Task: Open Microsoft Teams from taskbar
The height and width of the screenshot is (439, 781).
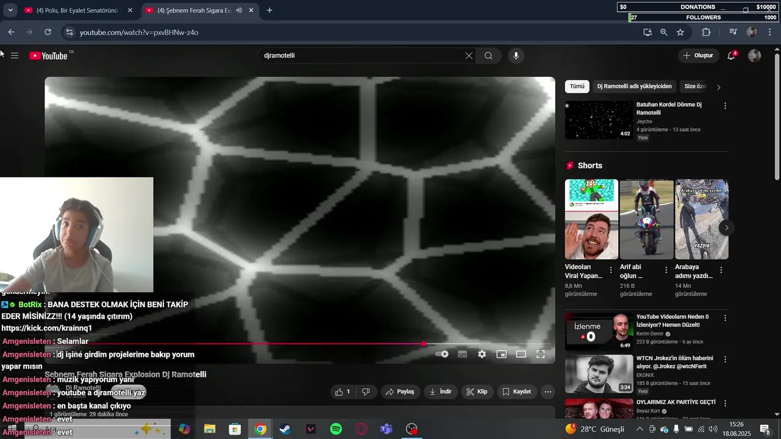Action: [x=386, y=429]
